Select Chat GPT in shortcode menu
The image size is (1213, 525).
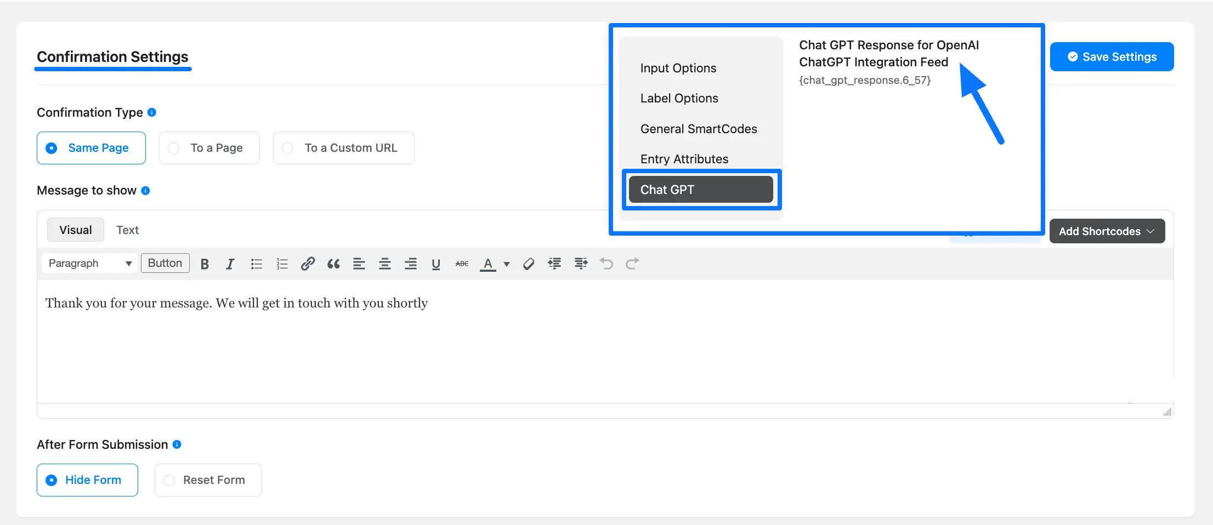click(x=701, y=190)
